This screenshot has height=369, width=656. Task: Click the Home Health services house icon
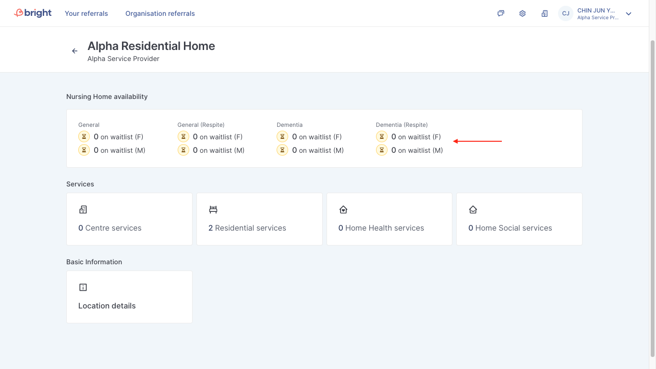click(x=343, y=209)
